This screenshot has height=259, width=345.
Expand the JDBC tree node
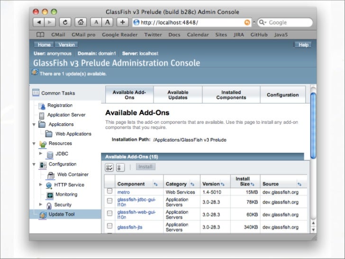40,153
